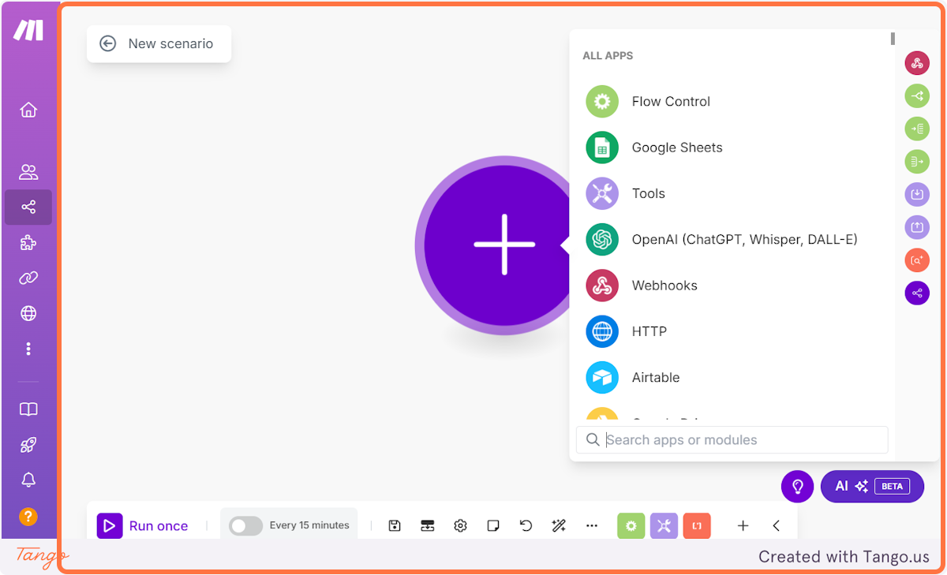
Task: Open the Make logo home link
Action: click(x=28, y=31)
